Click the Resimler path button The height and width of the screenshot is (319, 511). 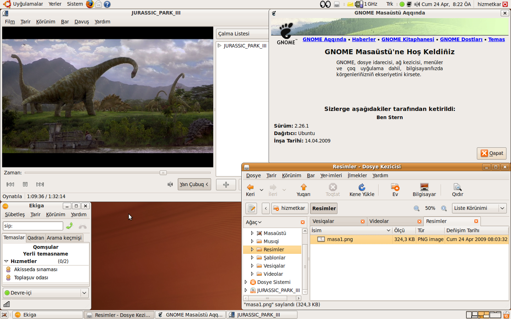324,208
